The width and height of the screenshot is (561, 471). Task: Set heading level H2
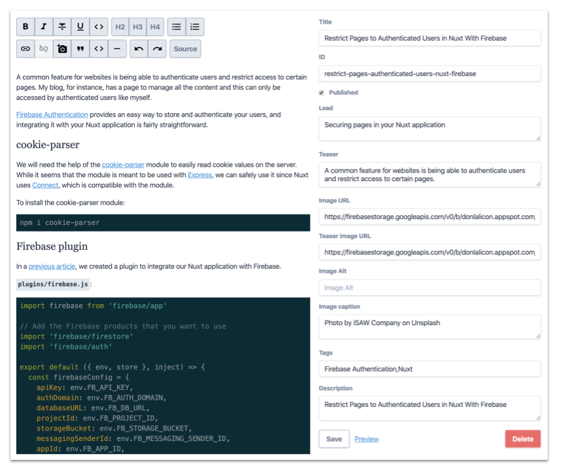(x=120, y=27)
